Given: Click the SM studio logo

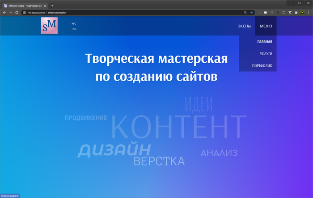Looking at the screenshot, I should [x=49, y=26].
